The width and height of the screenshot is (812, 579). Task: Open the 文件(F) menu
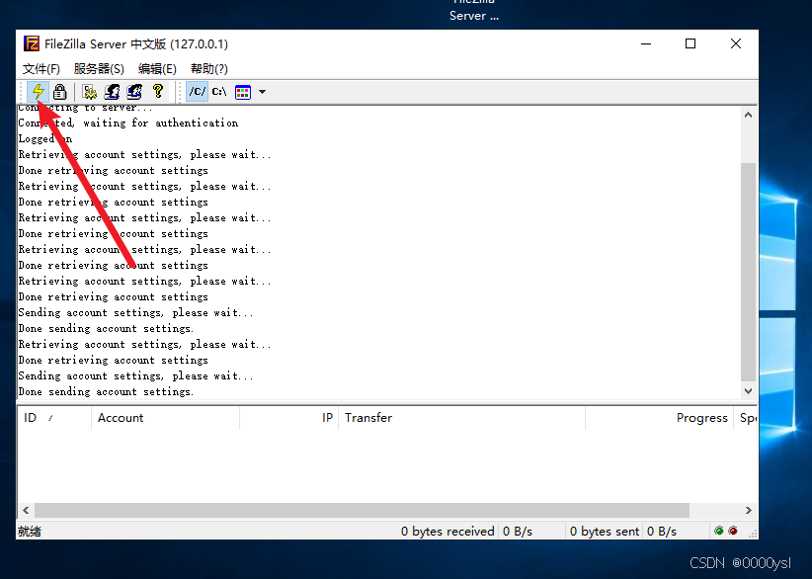tap(41, 69)
